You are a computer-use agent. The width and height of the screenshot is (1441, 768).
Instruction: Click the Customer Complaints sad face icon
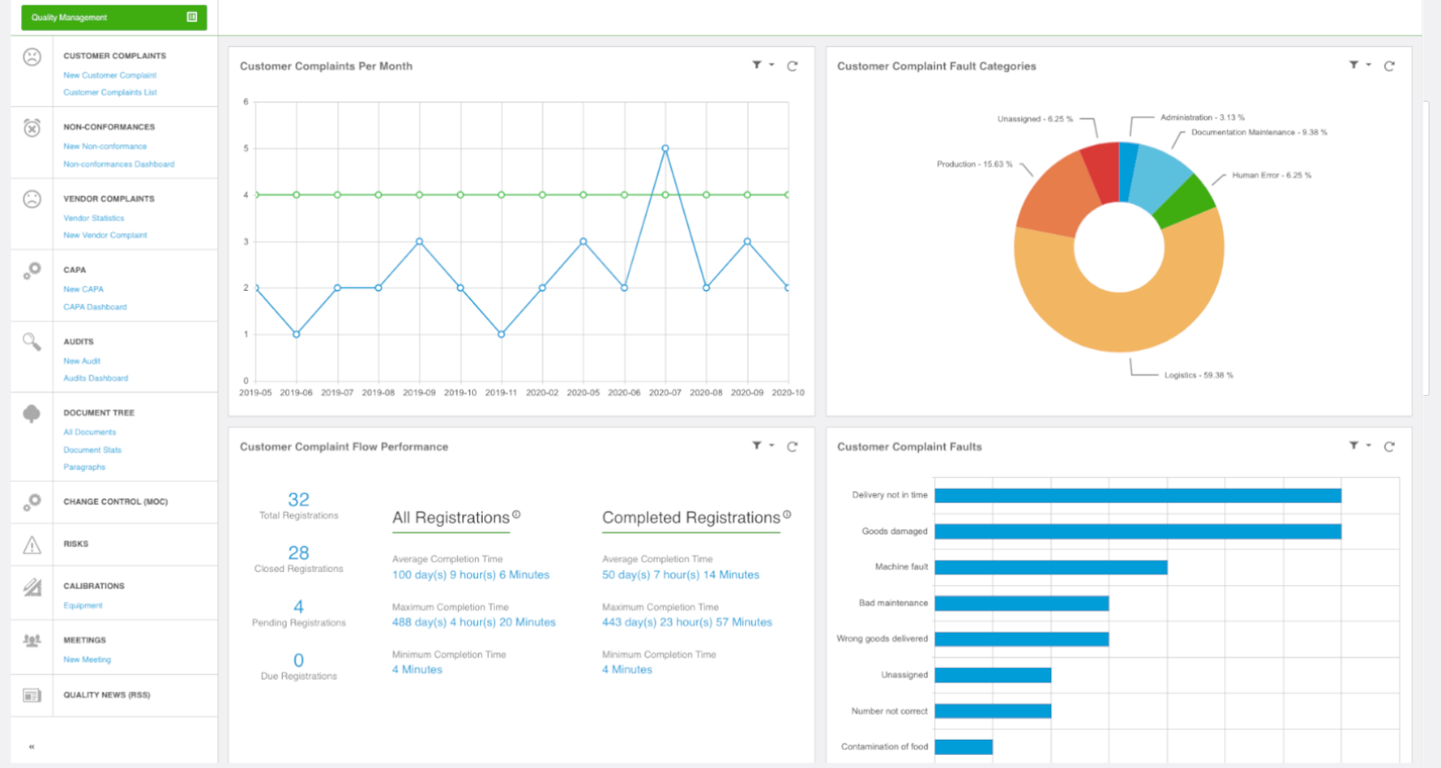point(32,57)
